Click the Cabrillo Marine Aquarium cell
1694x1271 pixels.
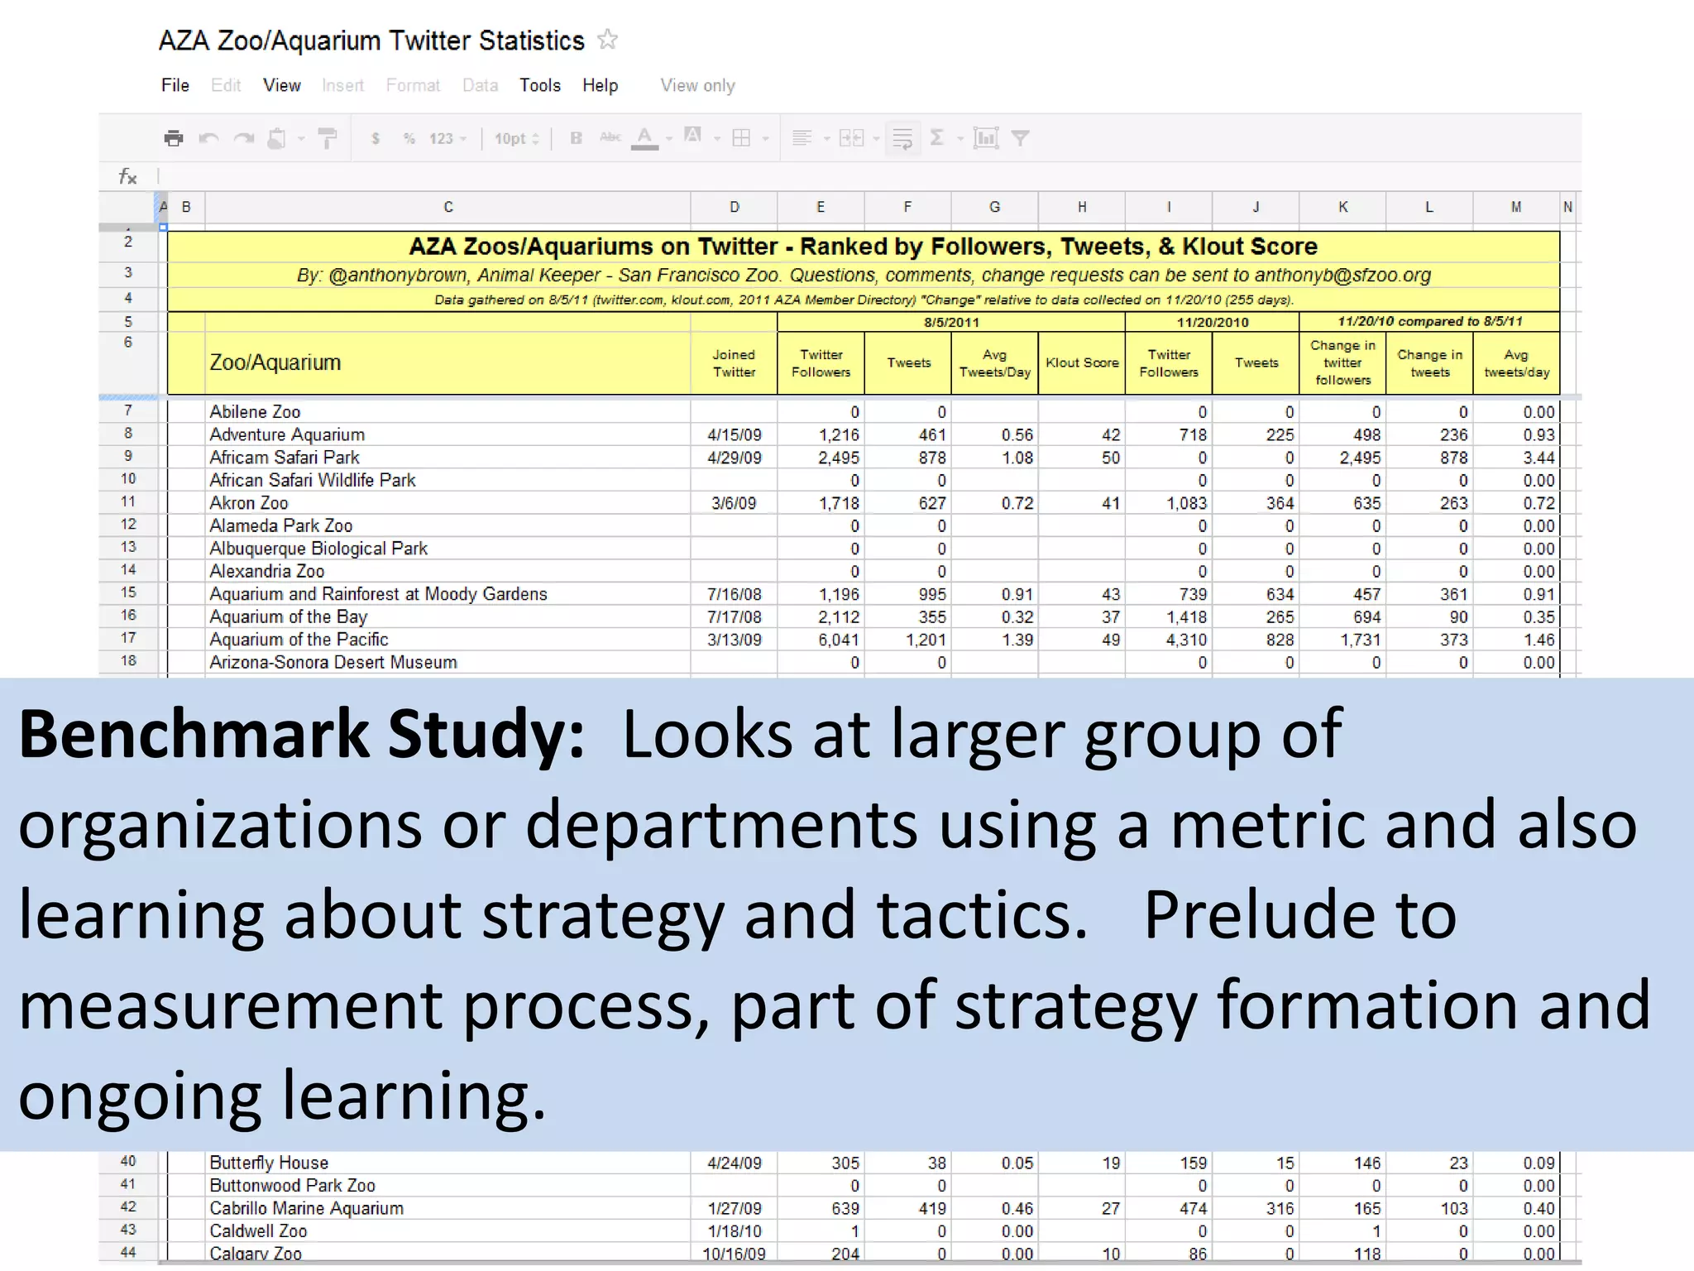point(447,1208)
